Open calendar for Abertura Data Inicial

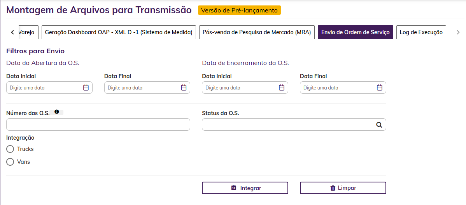[x=86, y=88]
